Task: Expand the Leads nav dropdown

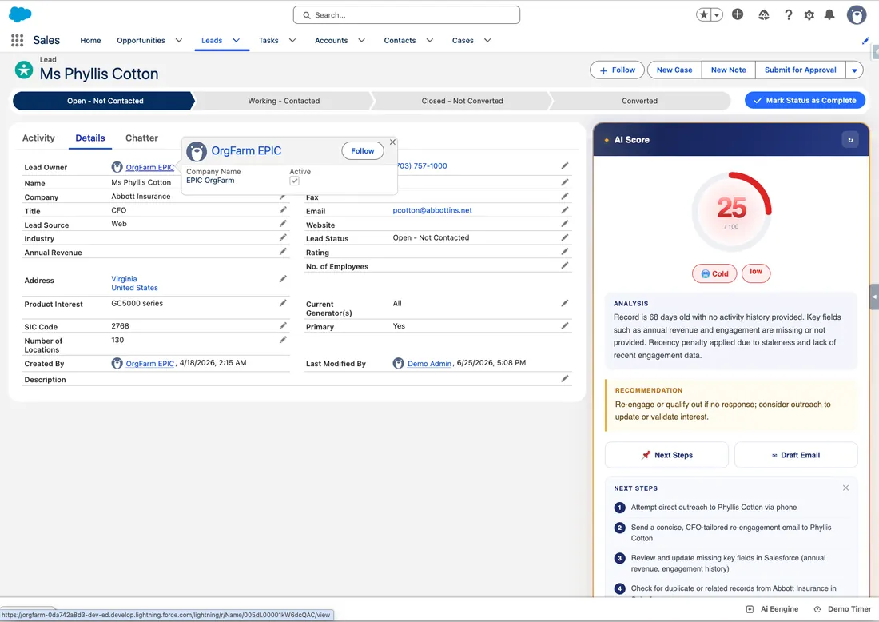Action: [236, 41]
